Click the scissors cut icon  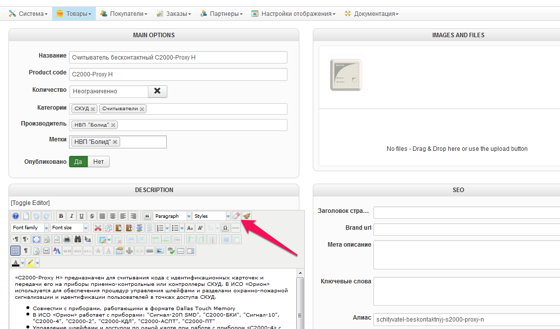click(98, 228)
